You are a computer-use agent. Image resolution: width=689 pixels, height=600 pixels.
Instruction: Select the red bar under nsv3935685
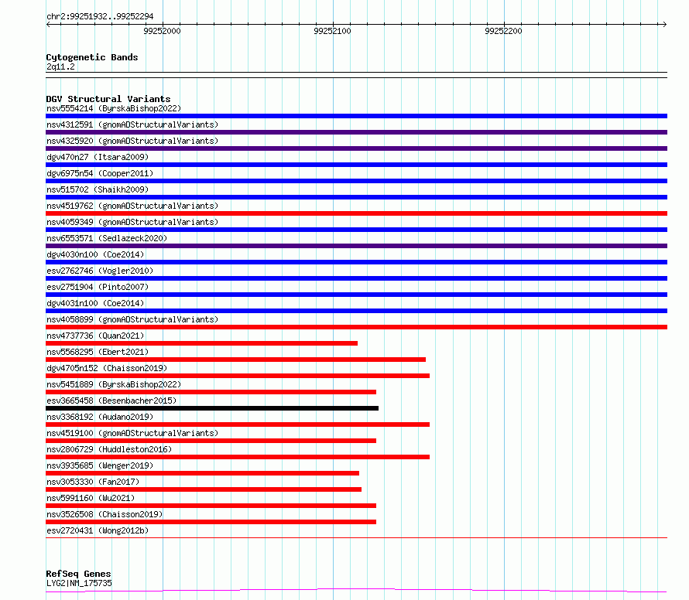pyautogui.click(x=203, y=473)
